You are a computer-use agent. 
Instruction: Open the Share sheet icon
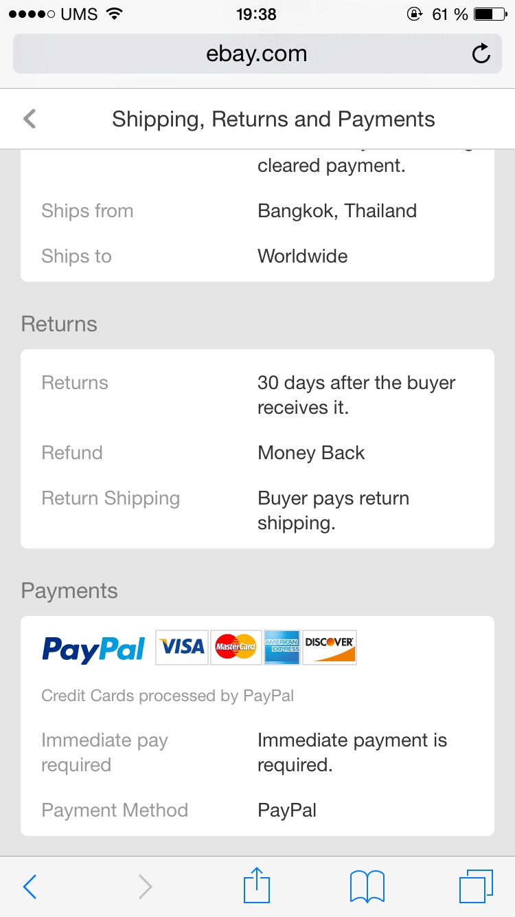[x=257, y=885]
